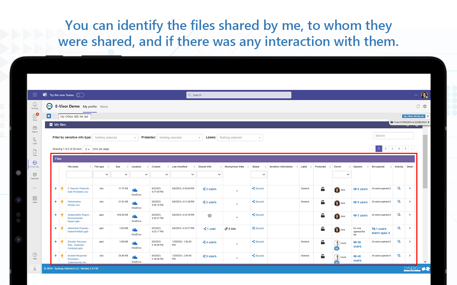Click the lightbulb icon for IT Security Protocols
This screenshot has width=457, height=285.
tap(62, 188)
